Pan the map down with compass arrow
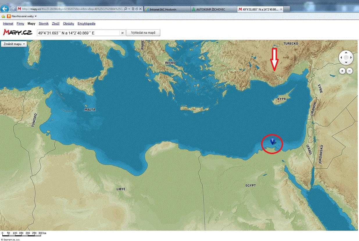The width and height of the screenshot is (359, 241). pos(346,63)
